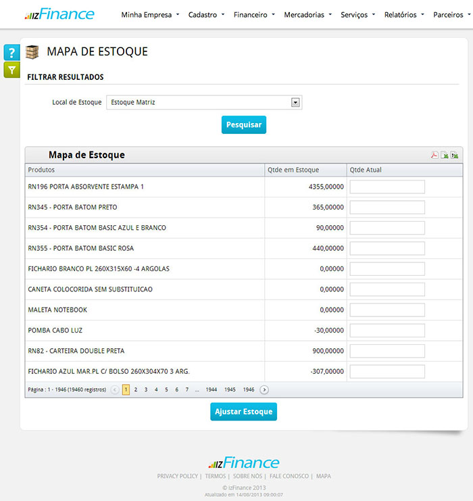
Task: Click Qtde Atual field for RN345 Porta Batom Preto
Action: point(387,208)
